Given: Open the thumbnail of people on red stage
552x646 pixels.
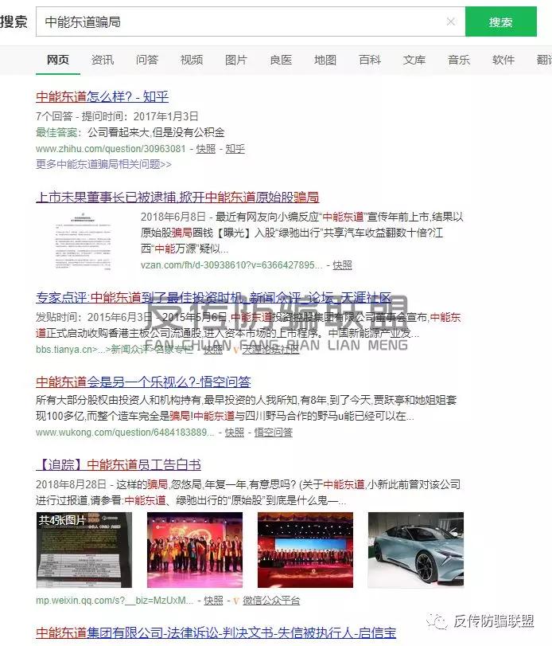Looking at the screenshot, I should [x=195, y=550].
